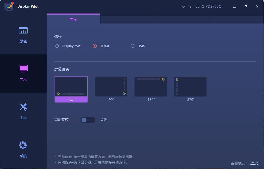The width and height of the screenshot is (264, 169).
Task: Open the 工具 (Tools) section from the sidebar
Action: (23, 111)
